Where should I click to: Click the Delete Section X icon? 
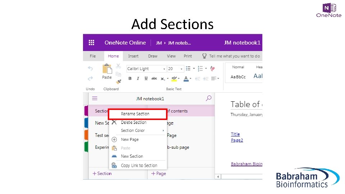coord(114,122)
